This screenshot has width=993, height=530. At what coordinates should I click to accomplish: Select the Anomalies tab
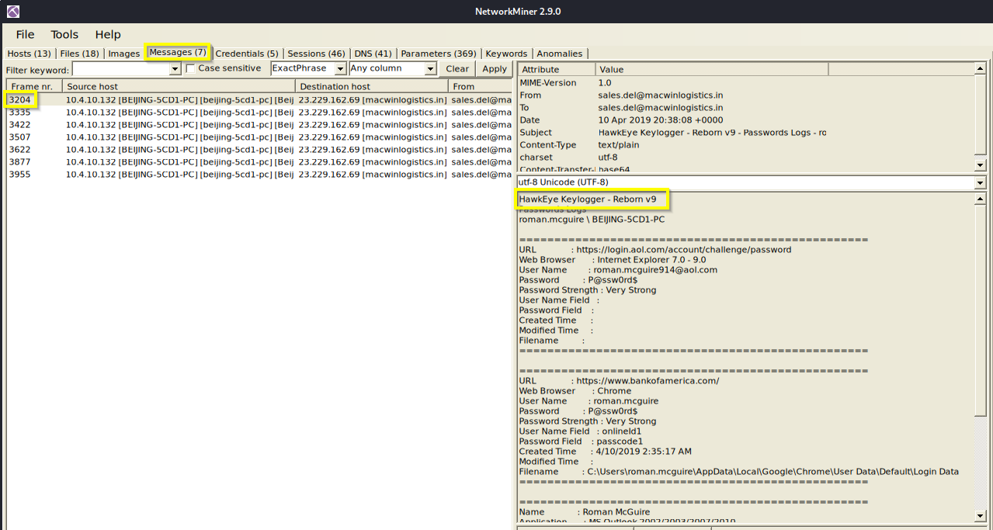coord(559,54)
